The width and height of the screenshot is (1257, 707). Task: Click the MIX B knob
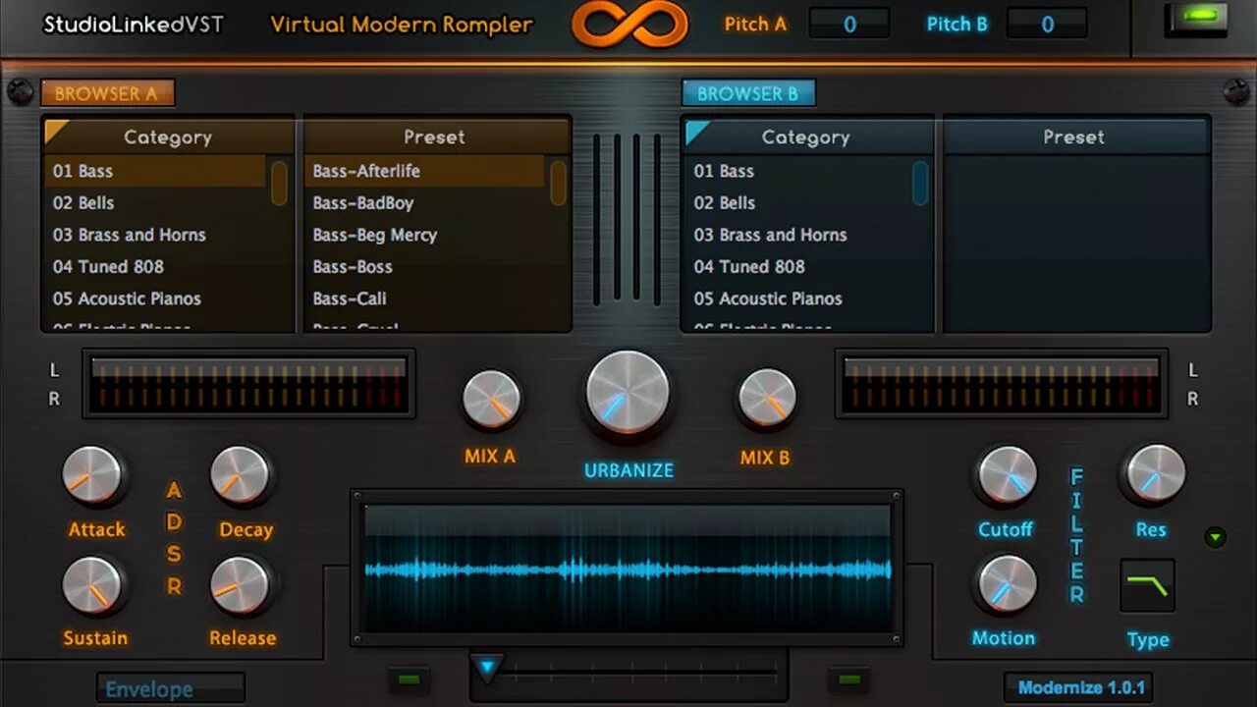767,399
